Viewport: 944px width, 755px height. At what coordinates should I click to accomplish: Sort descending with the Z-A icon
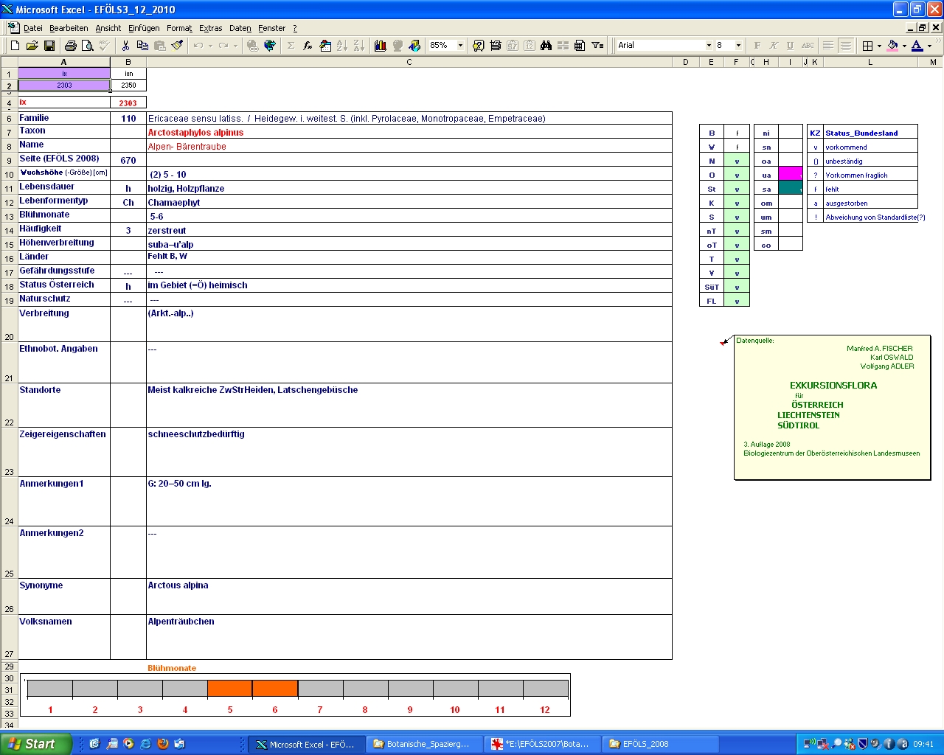pyautogui.click(x=358, y=46)
